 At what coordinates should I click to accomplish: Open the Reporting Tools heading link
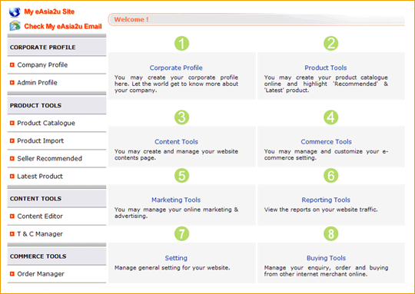click(326, 200)
